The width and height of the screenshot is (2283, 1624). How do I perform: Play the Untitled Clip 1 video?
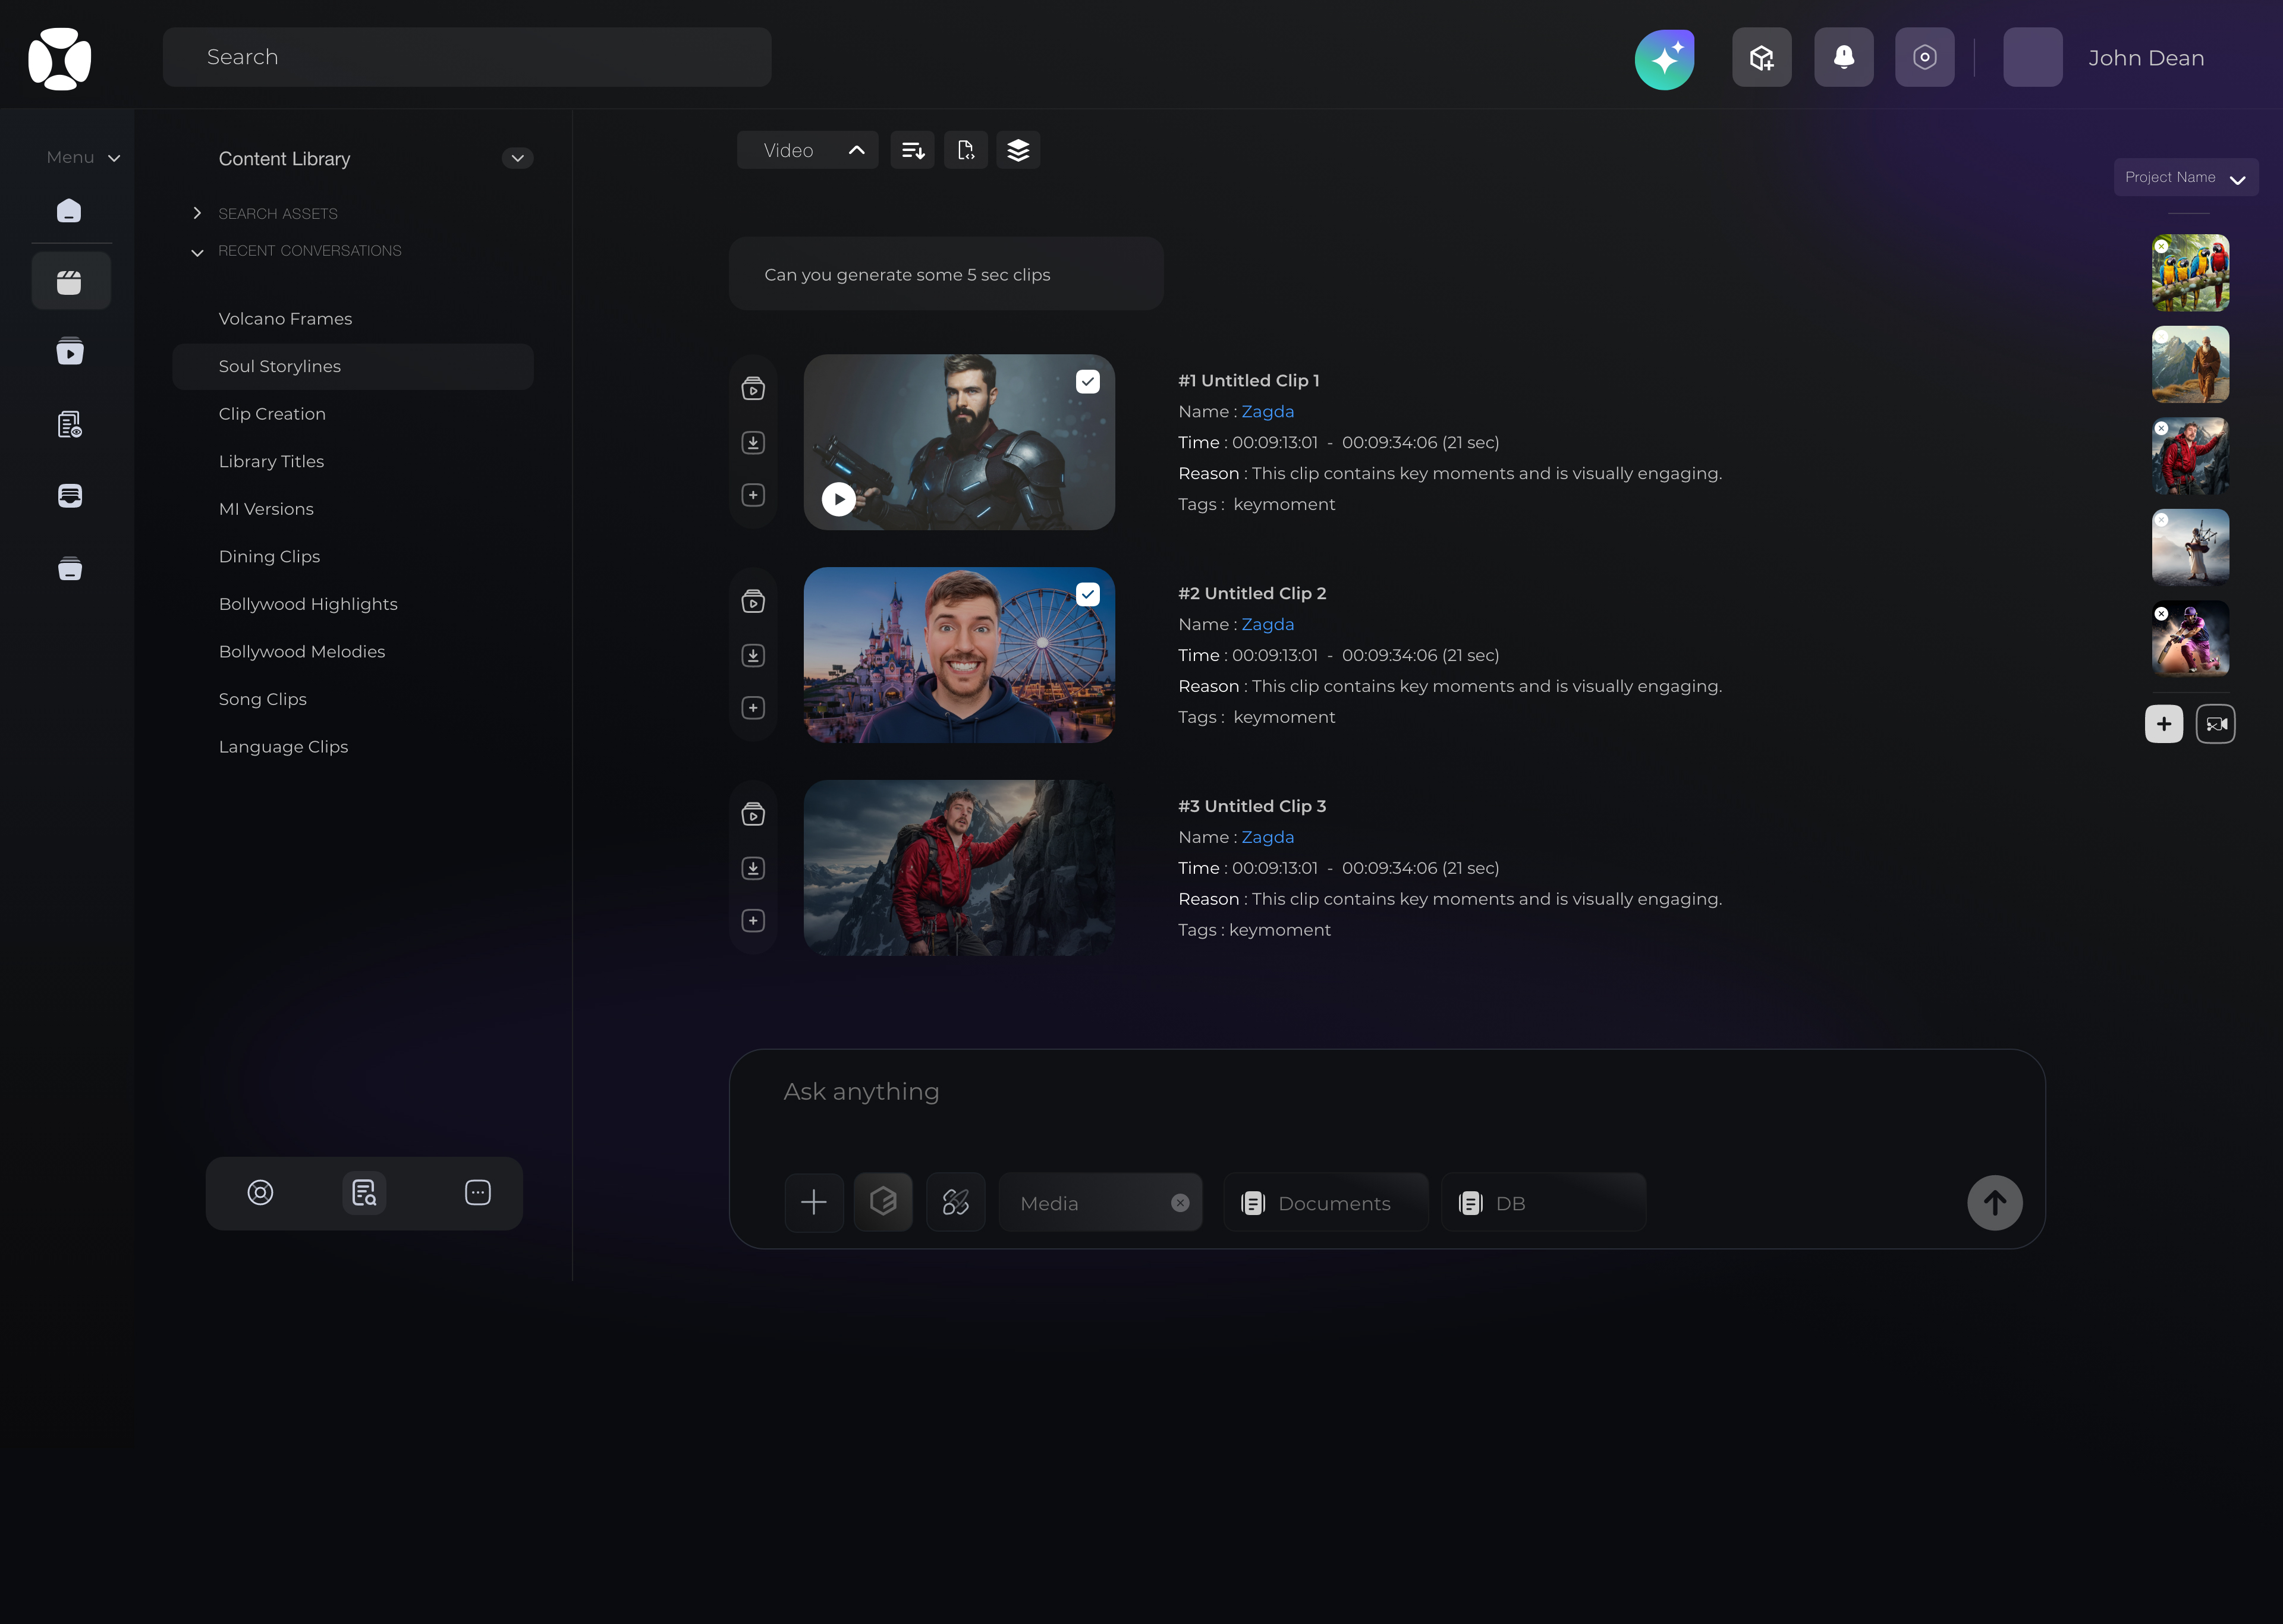pyautogui.click(x=838, y=499)
